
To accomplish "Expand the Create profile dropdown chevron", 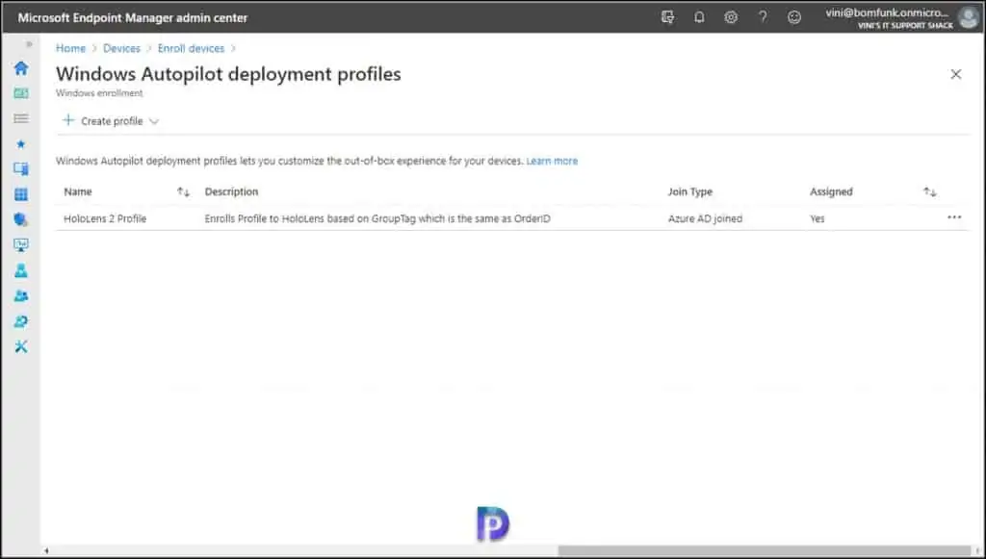I will pos(154,121).
